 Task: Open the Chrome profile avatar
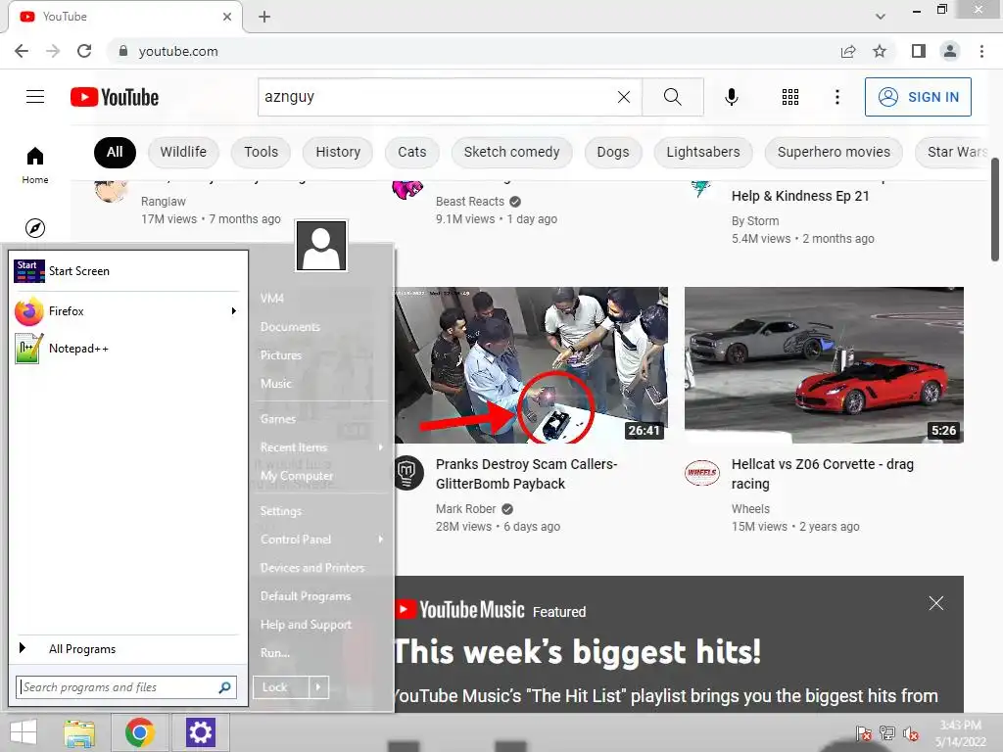(x=950, y=51)
